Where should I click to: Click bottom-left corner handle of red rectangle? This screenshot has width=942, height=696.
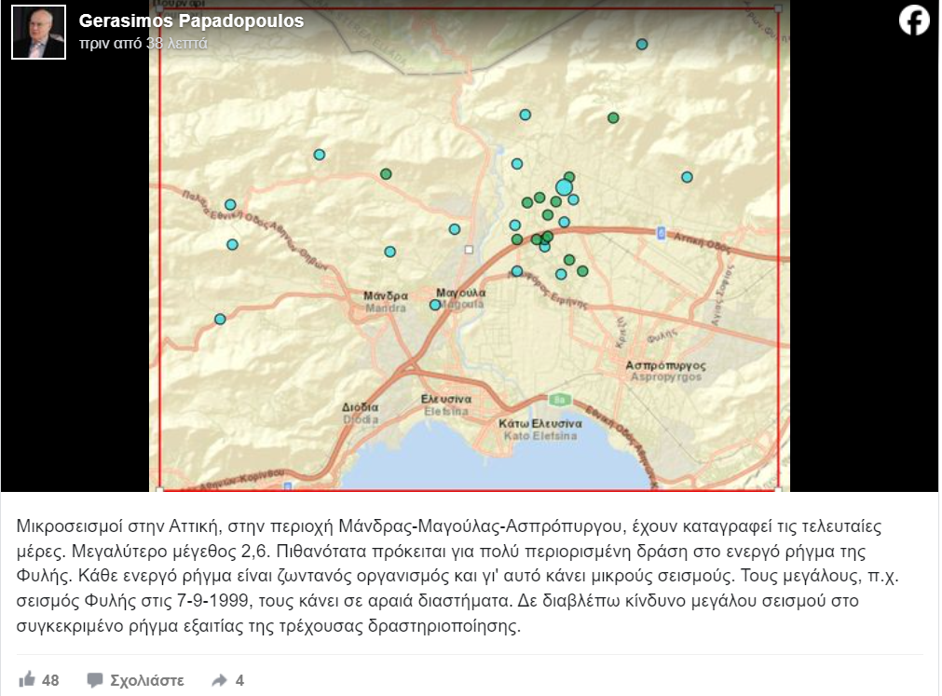[x=161, y=488]
